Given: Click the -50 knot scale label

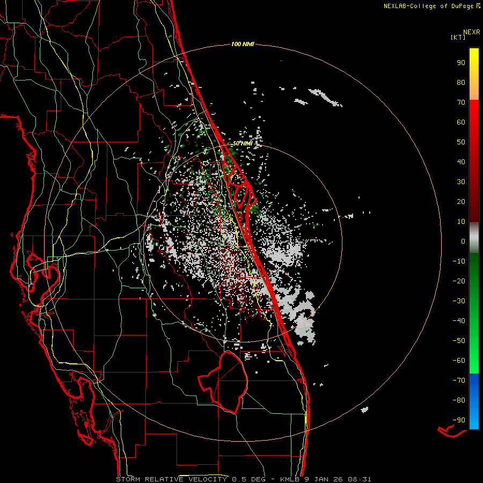Looking at the screenshot, I should click(459, 340).
